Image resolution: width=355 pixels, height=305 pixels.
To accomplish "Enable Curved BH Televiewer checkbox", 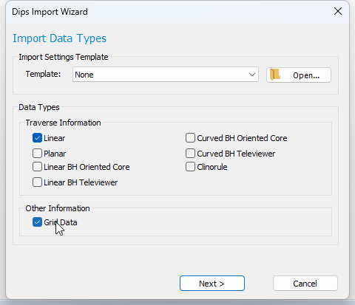I will coord(190,154).
